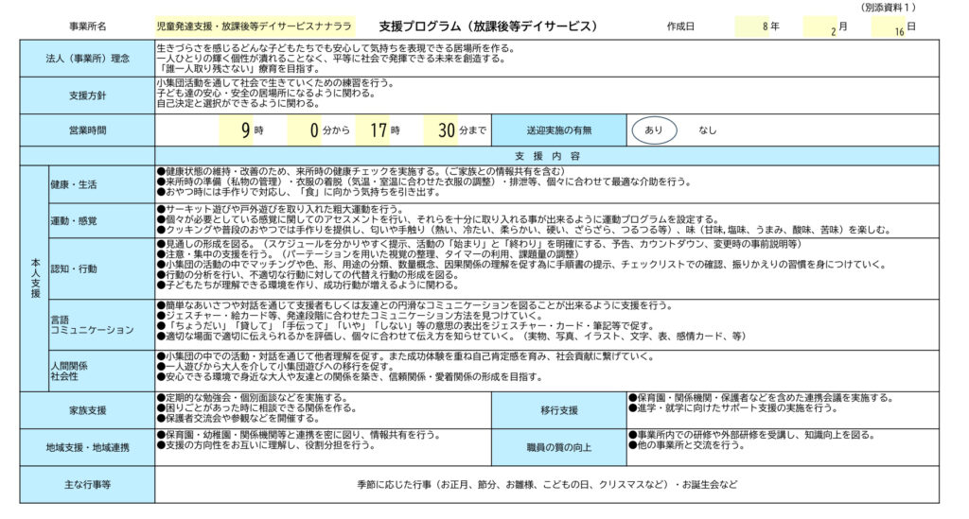Click the 職員の質の向上 heading cell

pyautogui.click(x=558, y=447)
